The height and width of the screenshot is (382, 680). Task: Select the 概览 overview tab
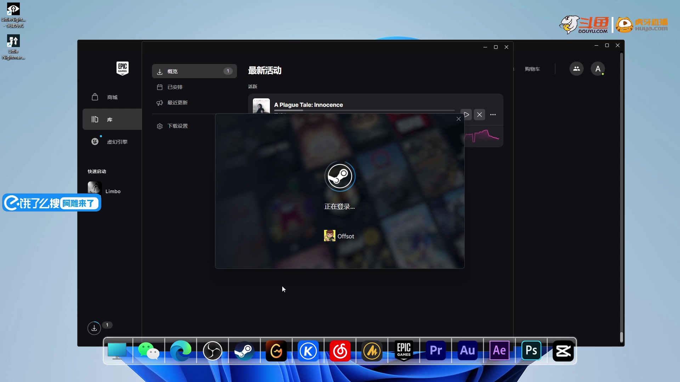point(194,71)
